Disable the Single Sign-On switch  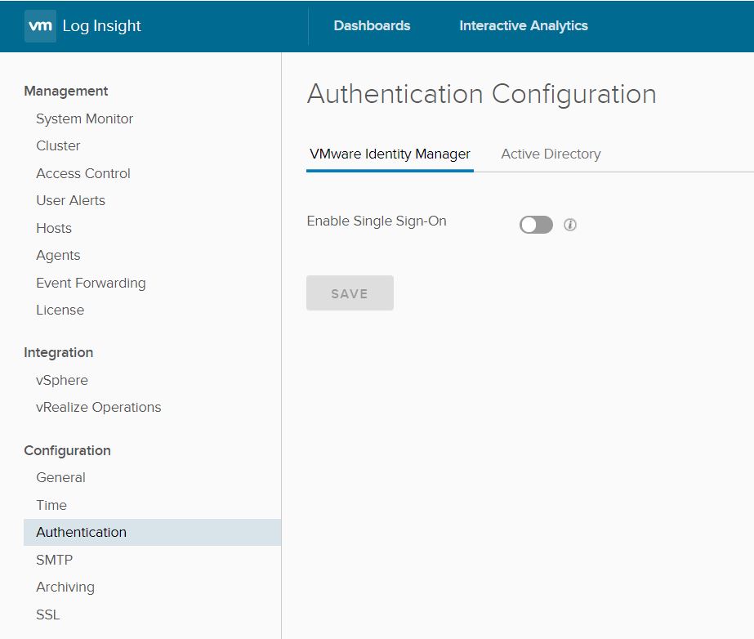pyautogui.click(x=535, y=223)
